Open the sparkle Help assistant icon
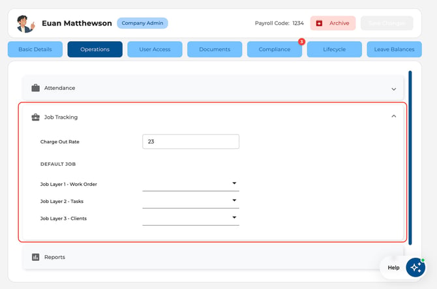Screen dimensions: 437x289 tap(415, 267)
